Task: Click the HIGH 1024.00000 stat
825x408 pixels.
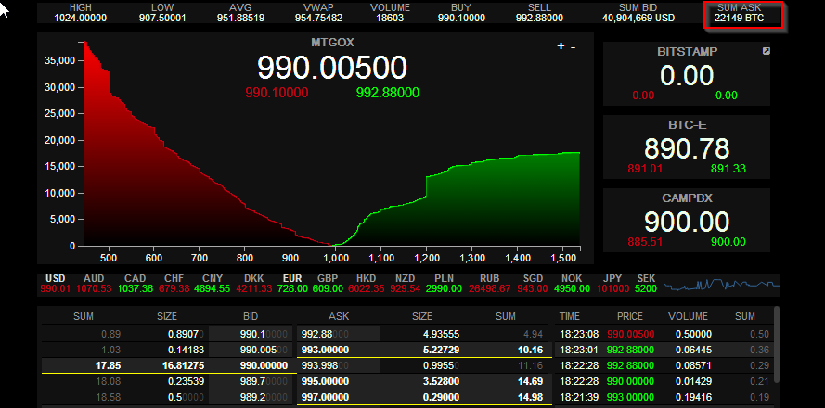Action: (x=80, y=13)
